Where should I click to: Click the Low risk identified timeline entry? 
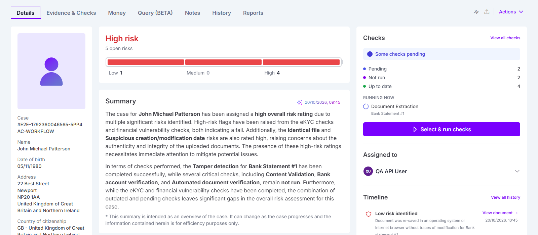[x=396, y=214]
